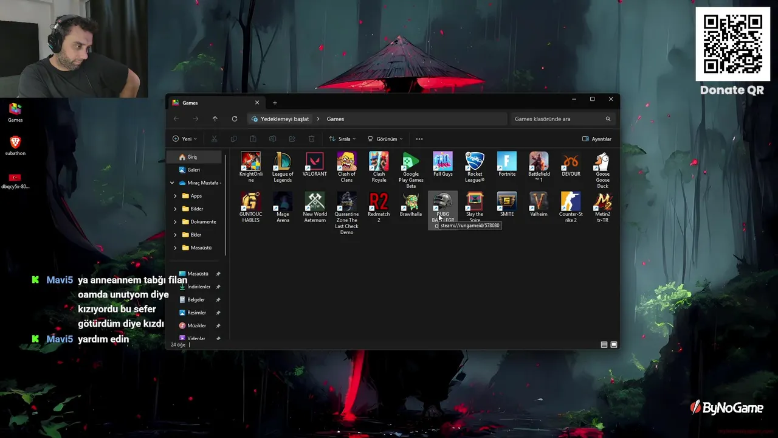Open the KnightOnline game shortcut
The width and height of the screenshot is (778, 438).
click(x=250, y=167)
